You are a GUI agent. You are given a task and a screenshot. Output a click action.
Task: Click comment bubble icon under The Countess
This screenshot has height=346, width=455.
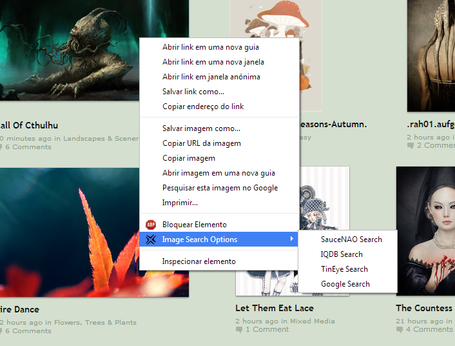coord(400,329)
